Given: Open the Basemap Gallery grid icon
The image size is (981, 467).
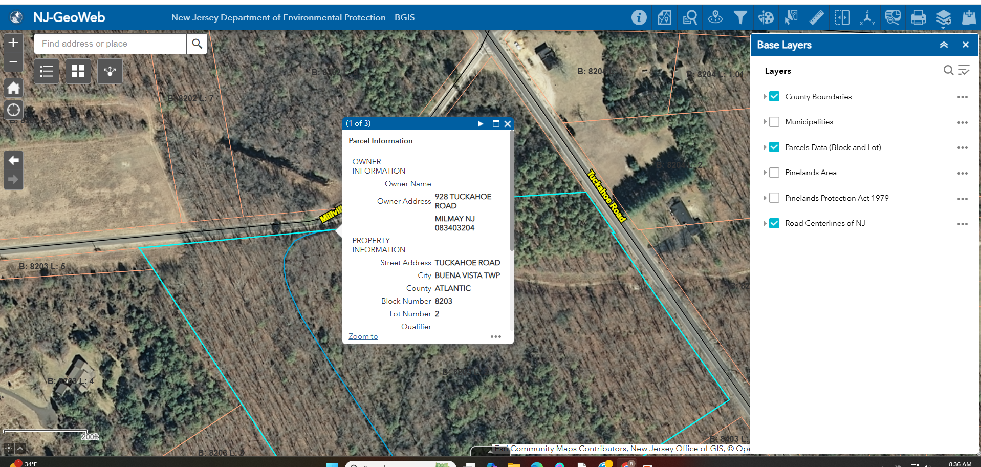Looking at the screenshot, I should click(78, 71).
